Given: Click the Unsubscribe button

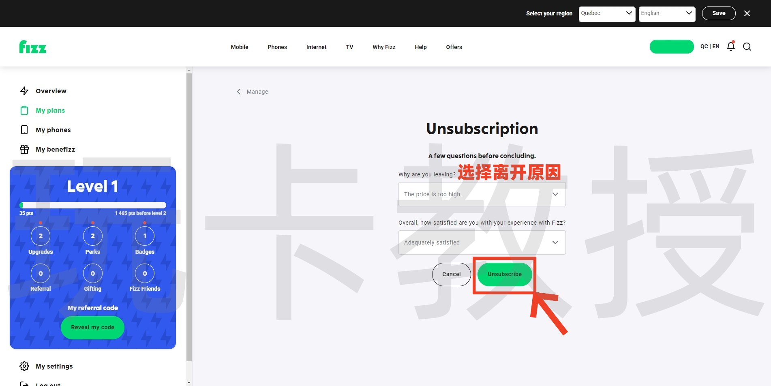Looking at the screenshot, I should click(504, 274).
